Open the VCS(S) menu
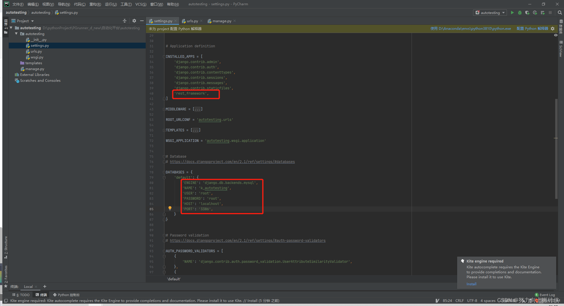This screenshot has width=564, height=306. pyautogui.click(x=141, y=4)
